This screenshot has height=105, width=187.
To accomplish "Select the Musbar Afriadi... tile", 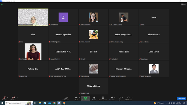I will (124, 69).
